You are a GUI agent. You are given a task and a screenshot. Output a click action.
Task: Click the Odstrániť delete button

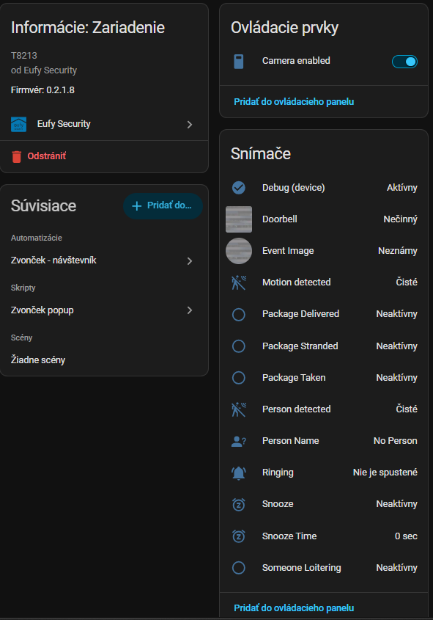click(x=39, y=156)
